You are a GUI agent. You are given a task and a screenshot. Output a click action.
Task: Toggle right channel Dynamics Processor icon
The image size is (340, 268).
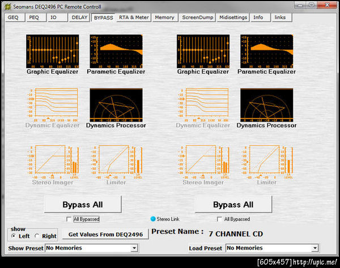pyautogui.click(x=267, y=105)
